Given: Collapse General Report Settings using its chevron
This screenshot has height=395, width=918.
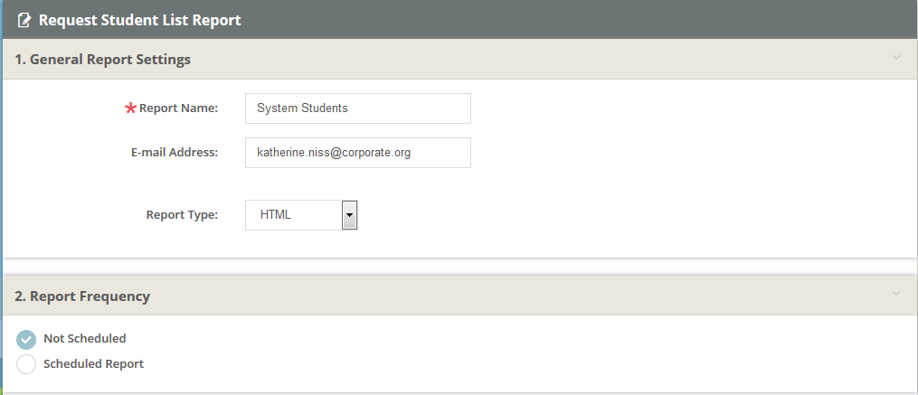Looking at the screenshot, I should [x=896, y=59].
